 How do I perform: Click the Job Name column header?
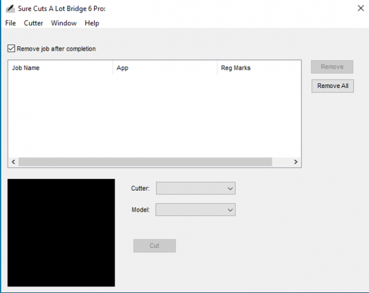click(x=60, y=68)
